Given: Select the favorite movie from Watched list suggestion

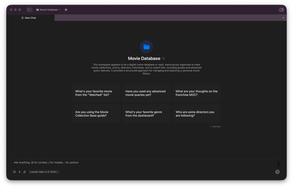Looking at the screenshot, I should (x=96, y=93).
